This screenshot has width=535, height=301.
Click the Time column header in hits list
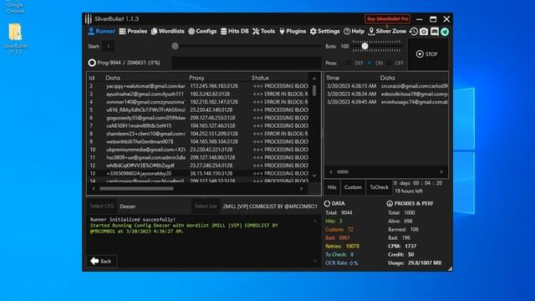coord(333,78)
